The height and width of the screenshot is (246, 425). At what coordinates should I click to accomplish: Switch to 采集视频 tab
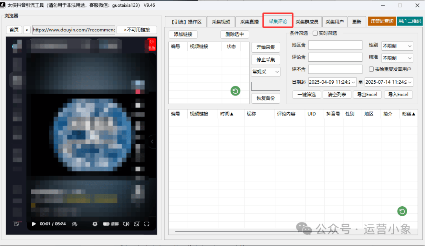221,22
